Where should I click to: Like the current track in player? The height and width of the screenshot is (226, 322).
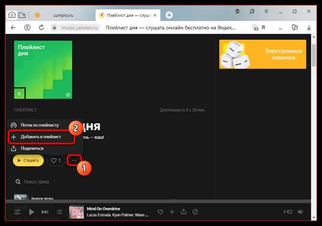pos(161,212)
